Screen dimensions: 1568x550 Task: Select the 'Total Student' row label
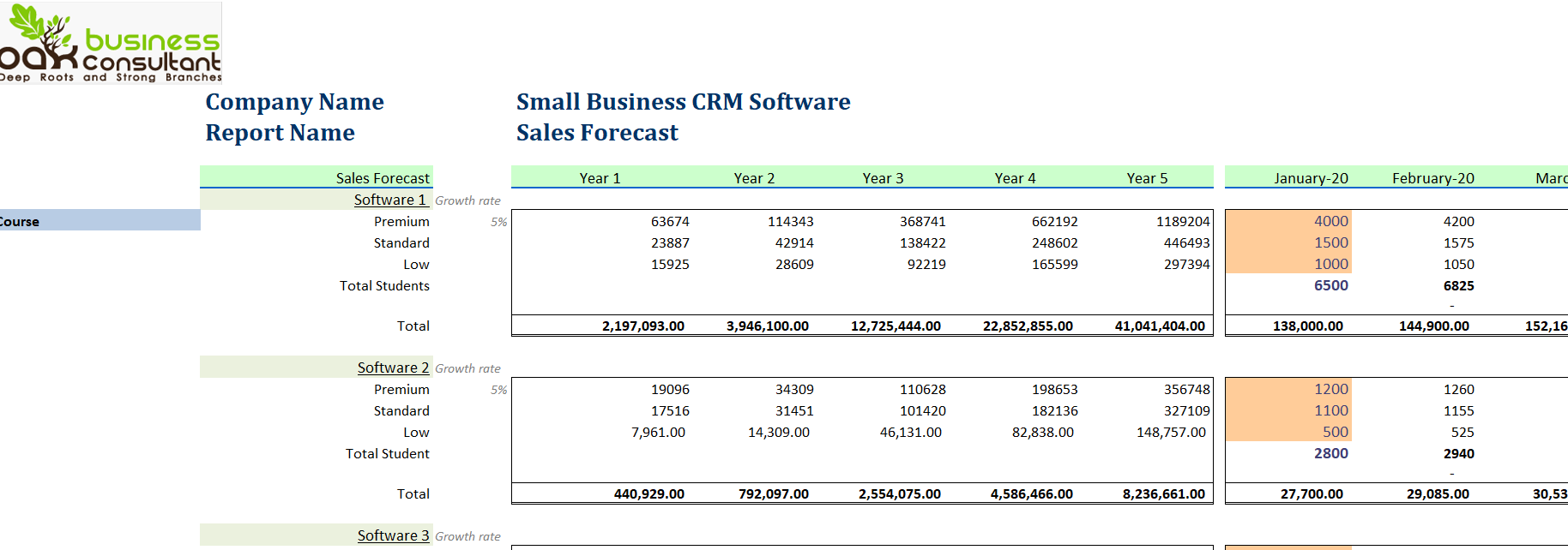coord(388,453)
